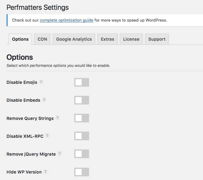This screenshot has width=203, height=180.
Task: Switch on Remove jQuery Migrate
Action: [82, 154]
